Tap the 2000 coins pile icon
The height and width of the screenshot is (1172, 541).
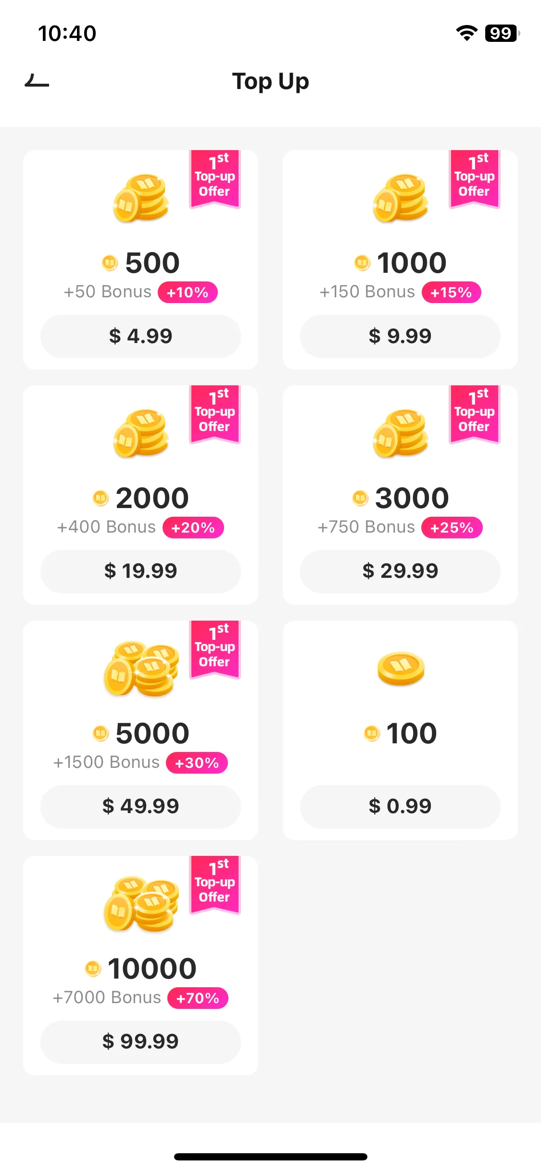coord(141,433)
